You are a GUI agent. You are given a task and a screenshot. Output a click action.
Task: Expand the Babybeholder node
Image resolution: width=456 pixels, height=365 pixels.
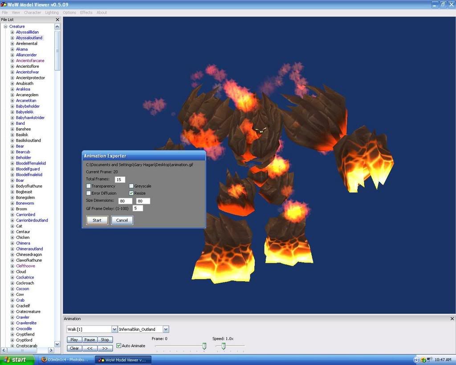[x=12, y=107]
